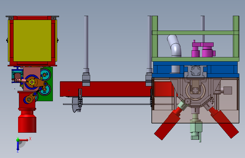Click the "X" axis label

click(30, 139)
